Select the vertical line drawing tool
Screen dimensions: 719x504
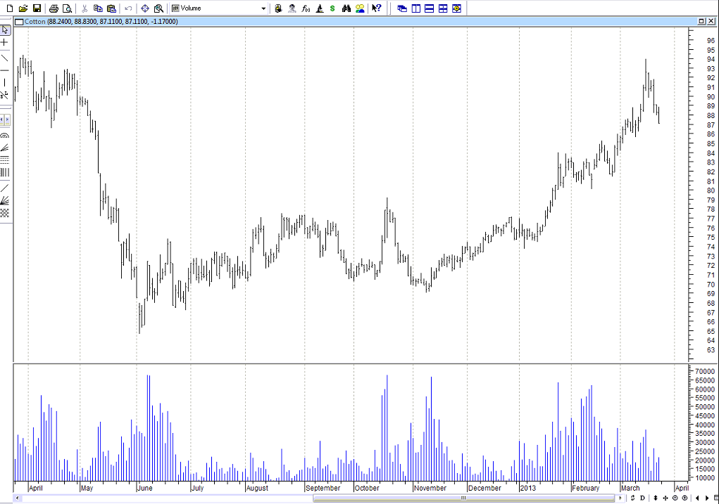[x=5, y=82]
